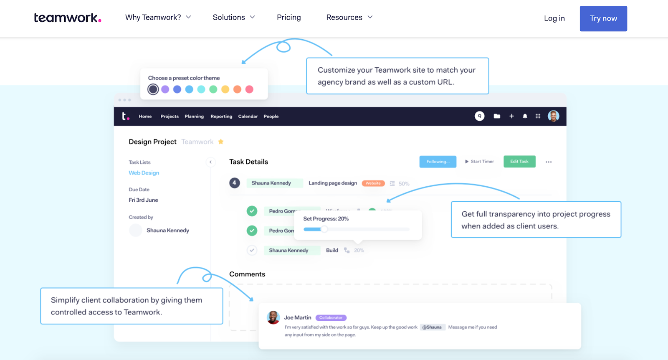Image resolution: width=668 pixels, height=360 pixels.
Task: Open the notifications bell icon
Action: coord(525,116)
